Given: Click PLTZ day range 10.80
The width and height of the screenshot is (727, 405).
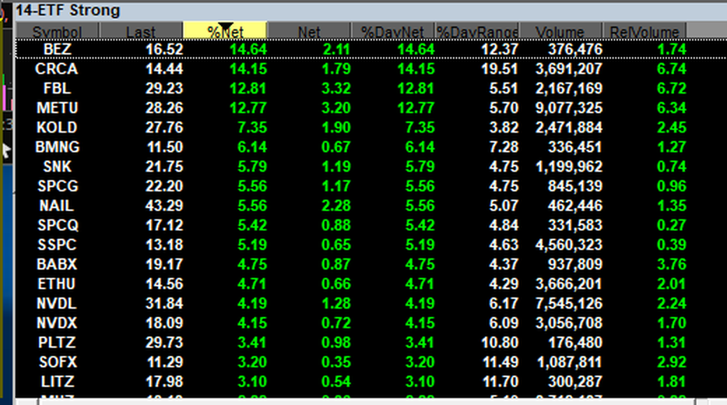Looking at the screenshot, I should click(500, 342).
